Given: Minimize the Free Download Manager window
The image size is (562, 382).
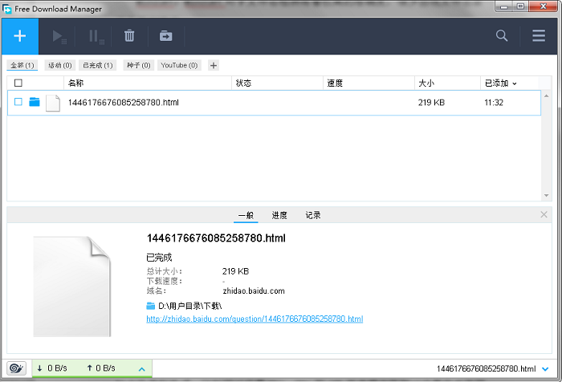Looking at the screenshot, I should (x=504, y=6).
